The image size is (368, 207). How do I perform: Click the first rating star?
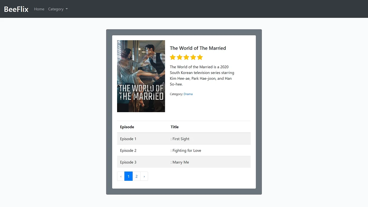click(173, 57)
